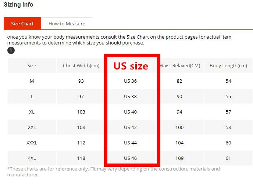
Task: Open the Size Chart tab
Action: click(x=22, y=24)
